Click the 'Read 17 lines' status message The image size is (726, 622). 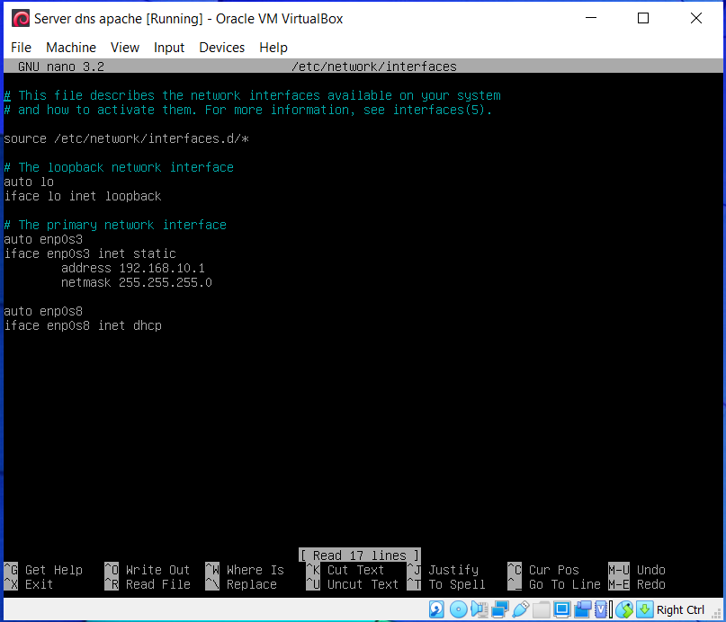(x=359, y=555)
